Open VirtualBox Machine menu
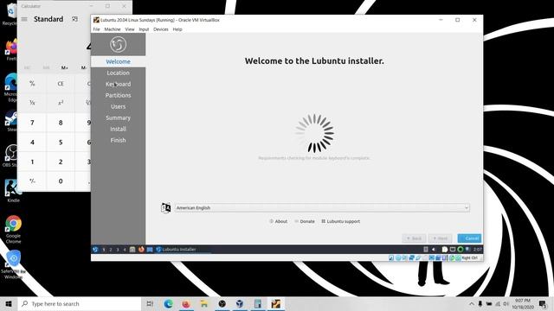The image size is (554, 311). (113, 29)
